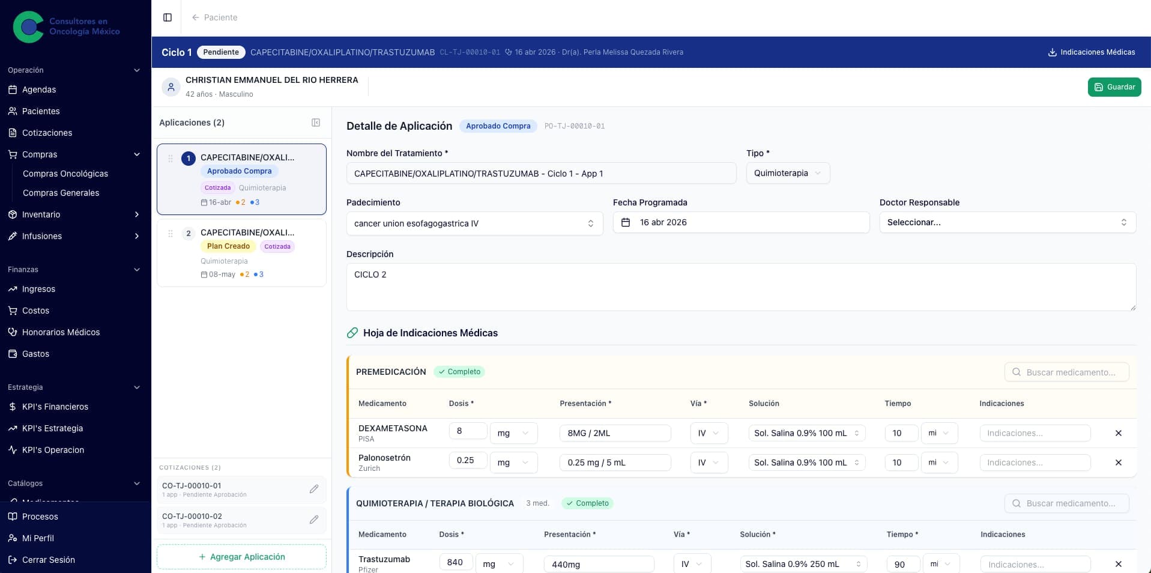Click the Honorarios Médicos stethoscope icon

(x=13, y=332)
